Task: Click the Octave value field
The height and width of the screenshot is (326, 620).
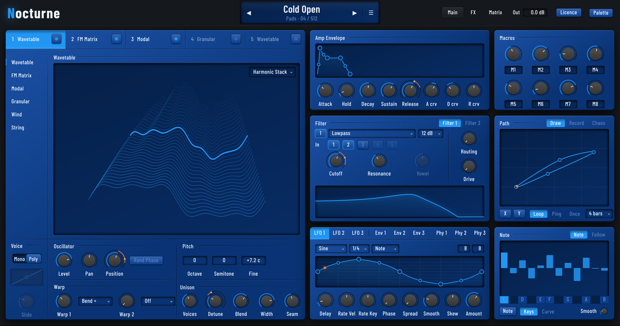Action: point(195,260)
